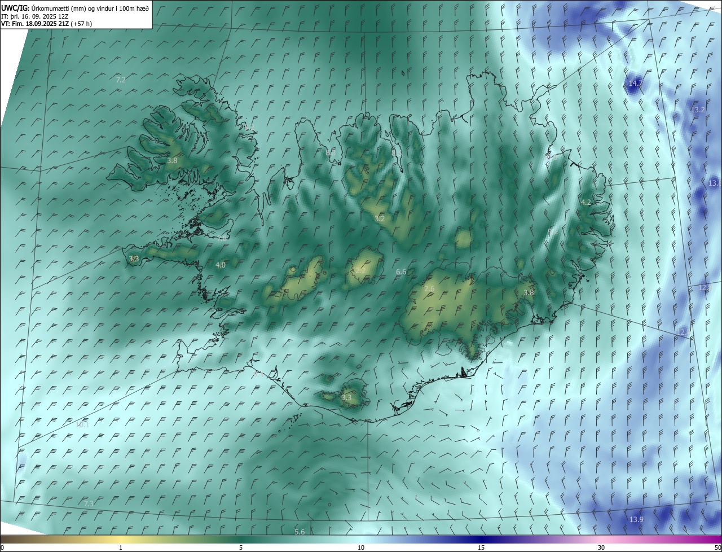Click the 2.6 value on Vatnajökull glacier

(x=429, y=289)
